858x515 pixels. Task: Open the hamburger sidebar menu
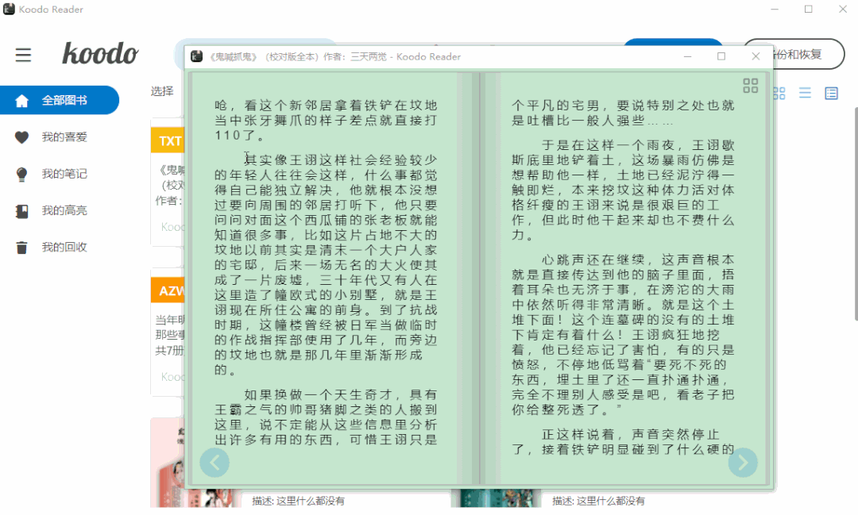23,55
